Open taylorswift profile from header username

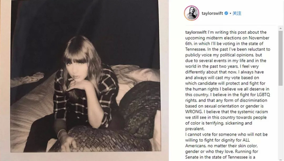click(x=212, y=13)
